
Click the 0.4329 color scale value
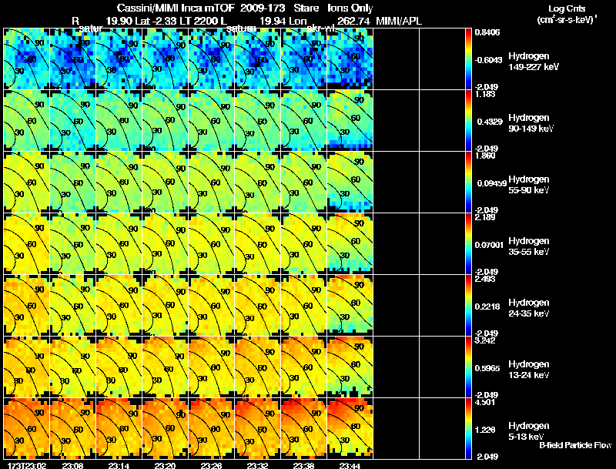click(490, 122)
